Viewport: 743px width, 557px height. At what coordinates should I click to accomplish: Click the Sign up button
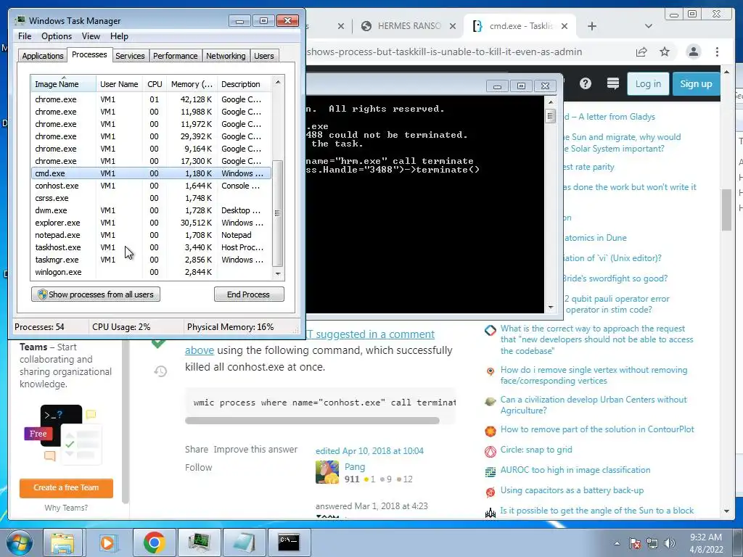696,84
